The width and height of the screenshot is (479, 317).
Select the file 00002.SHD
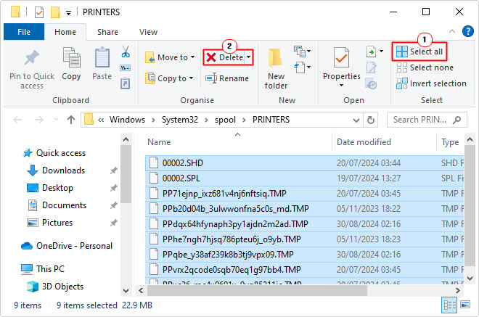pyautogui.click(x=304, y=163)
